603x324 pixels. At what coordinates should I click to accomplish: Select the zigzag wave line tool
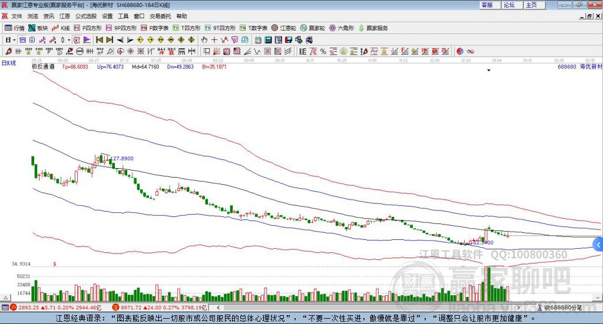click(x=257, y=51)
